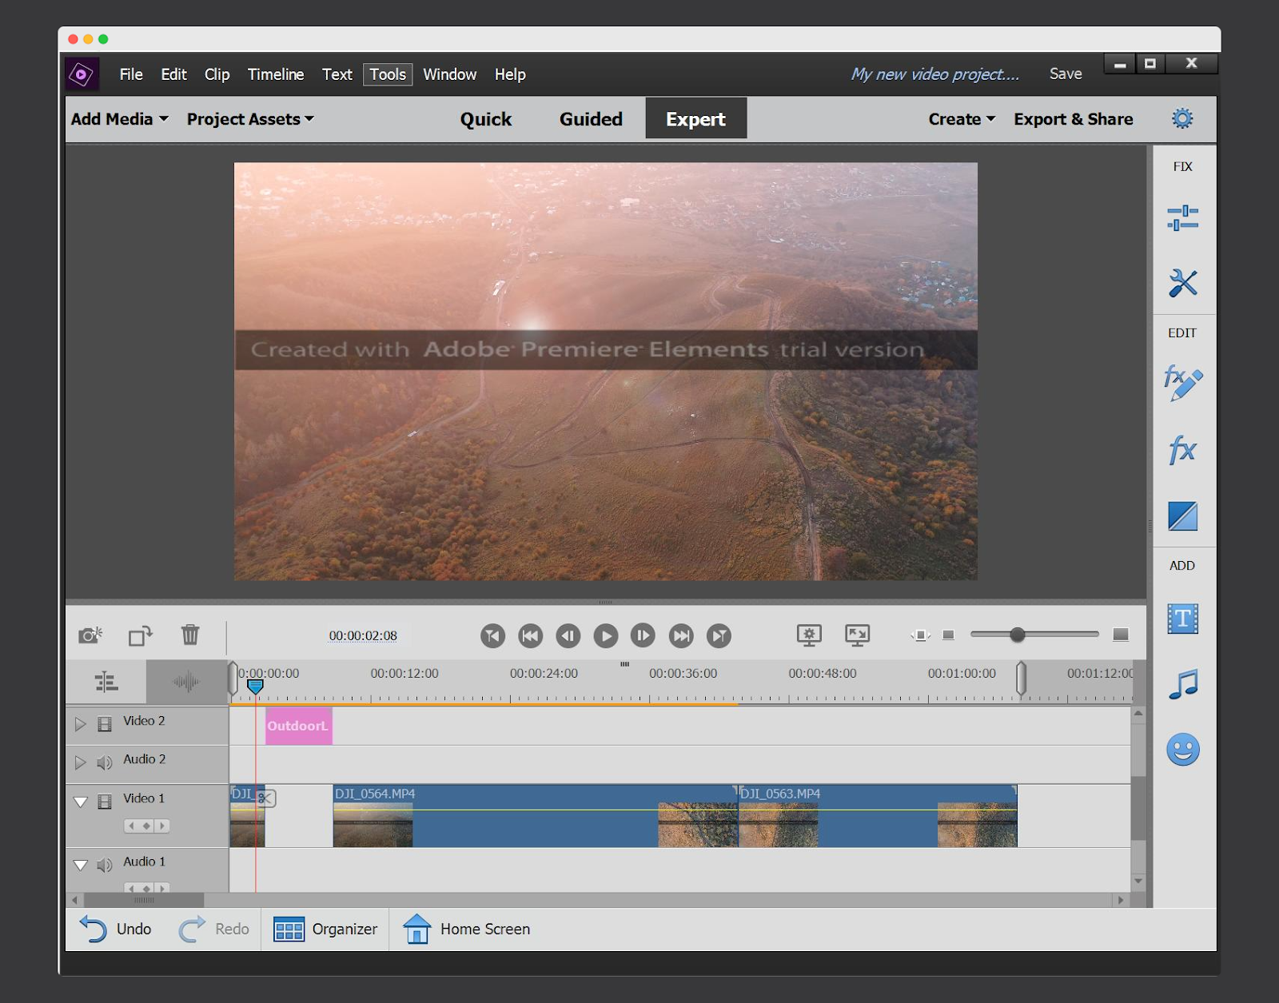Viewport: 1279px width, 1003px height.
Task: Go to Home Screen
Action: tap(467, 929)
